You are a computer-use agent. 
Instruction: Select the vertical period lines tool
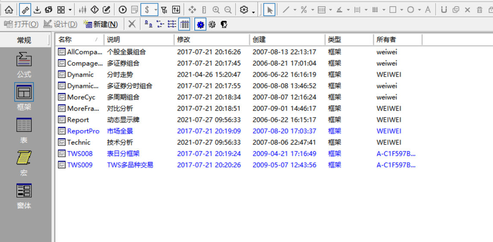tap(357, 10)
